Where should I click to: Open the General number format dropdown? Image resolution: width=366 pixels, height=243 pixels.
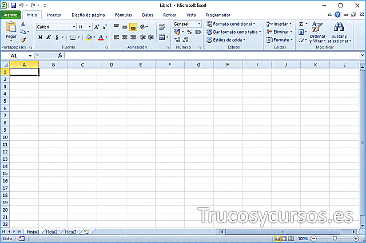click(199, 24)
